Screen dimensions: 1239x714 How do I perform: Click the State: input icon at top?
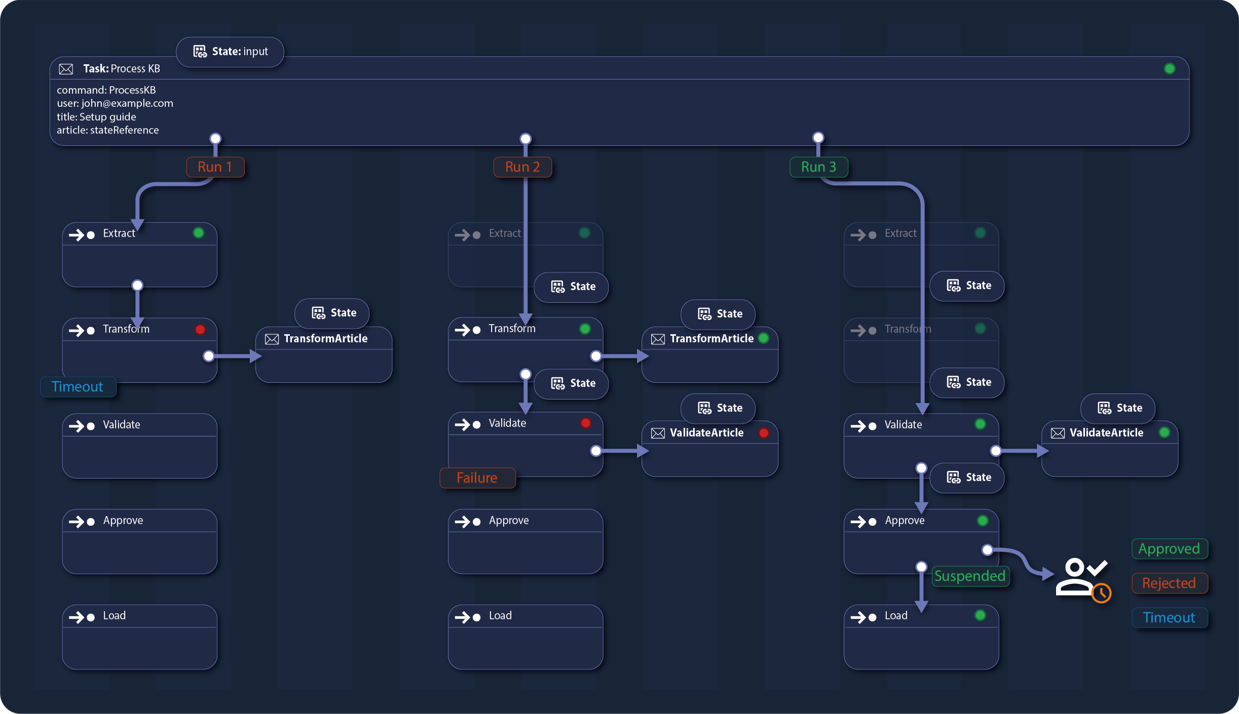[200, 51]
